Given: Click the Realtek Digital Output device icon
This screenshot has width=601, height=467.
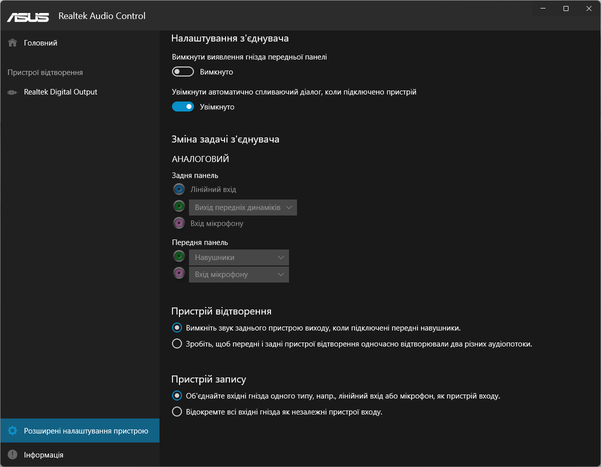Looking at the screenshot, I should click(13, 92).
